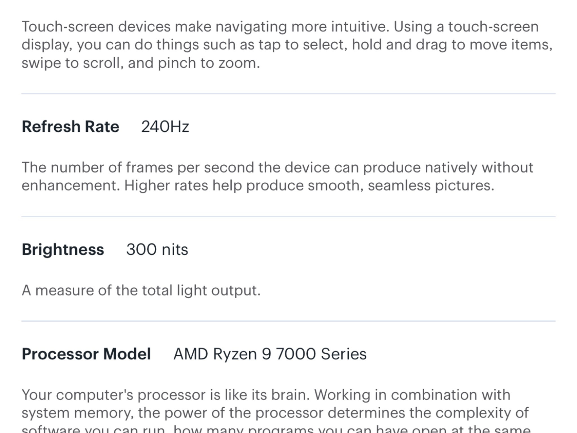Click the divider line above Refresh Rate

288,94
